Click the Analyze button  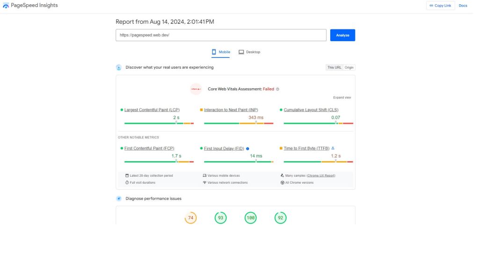342,35
